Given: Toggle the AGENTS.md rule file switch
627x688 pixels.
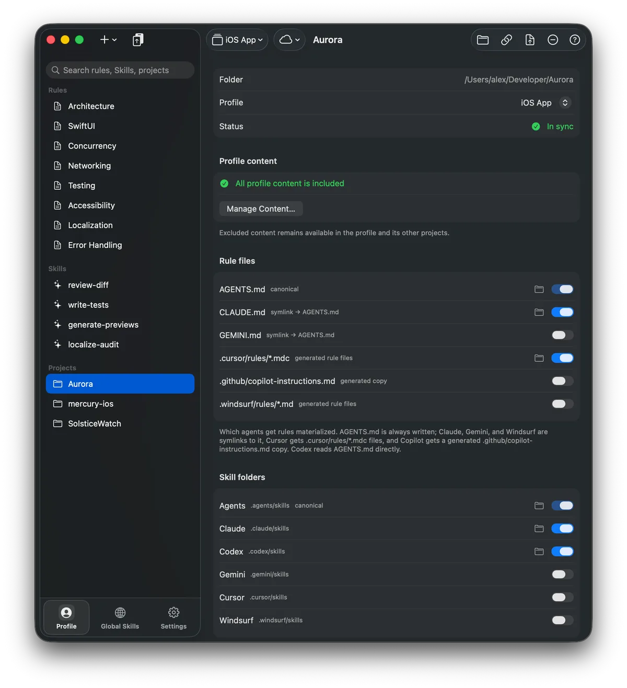Looking at the screenshot, I should pos(562,289).
